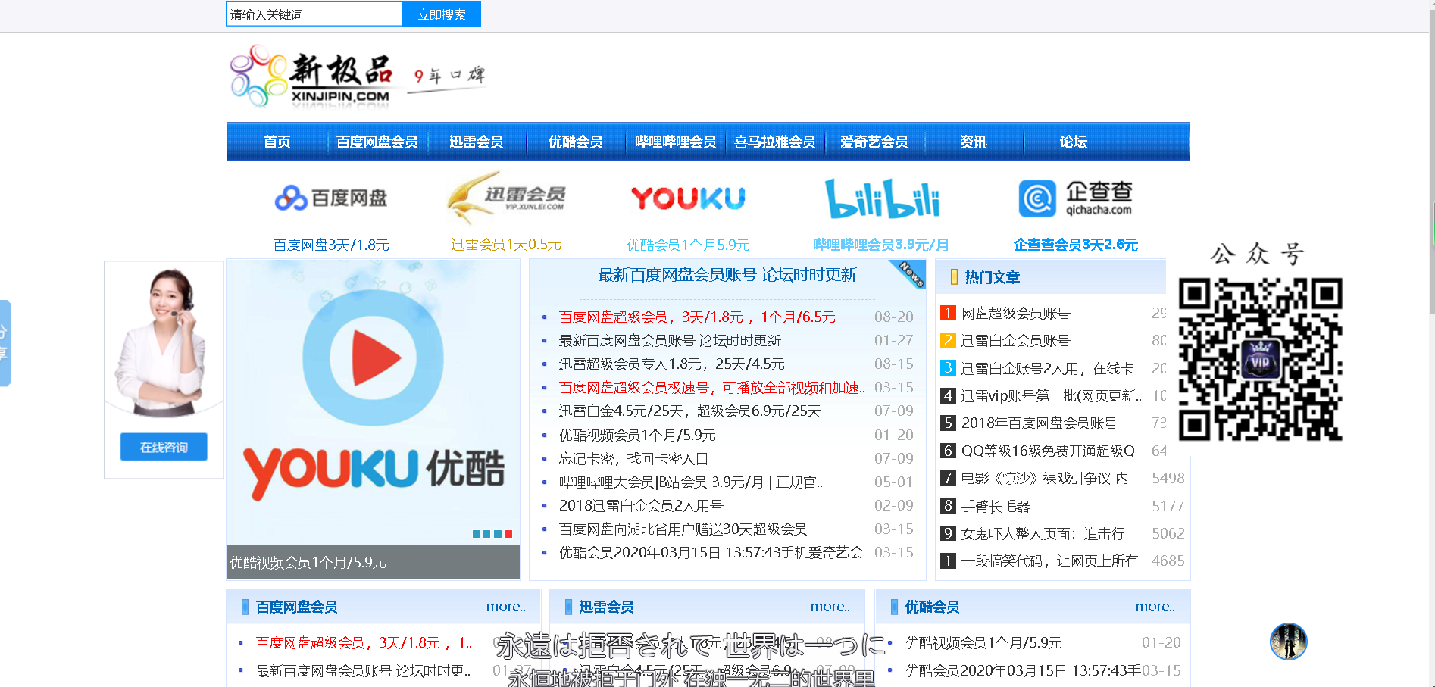
Task: Select the red active slide indicator dot
Action: (x=508, y=534)
